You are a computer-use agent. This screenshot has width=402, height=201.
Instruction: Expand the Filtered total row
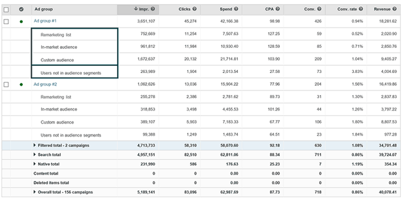(x=35, y=146)
